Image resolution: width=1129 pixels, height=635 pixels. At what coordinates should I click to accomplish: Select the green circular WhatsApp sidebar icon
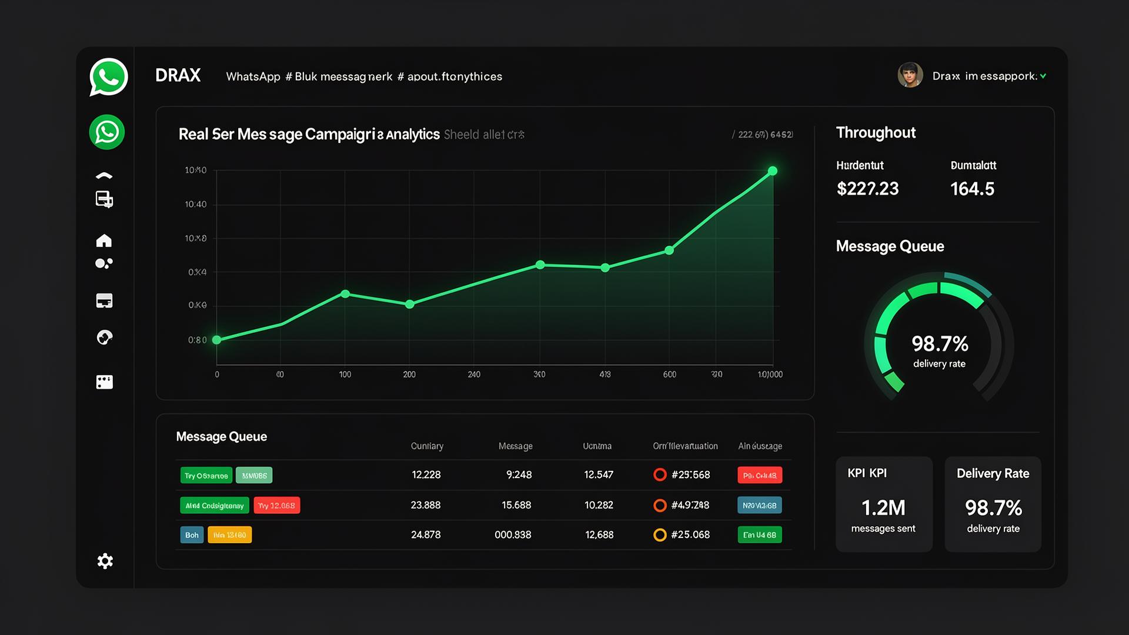(107, 132)
